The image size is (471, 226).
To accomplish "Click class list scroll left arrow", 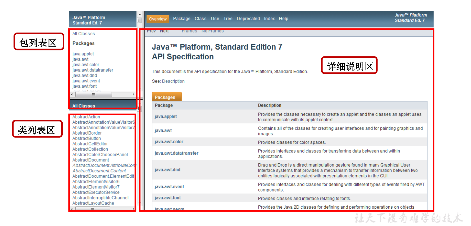I will pyautogui.click(x=72, y=209).
